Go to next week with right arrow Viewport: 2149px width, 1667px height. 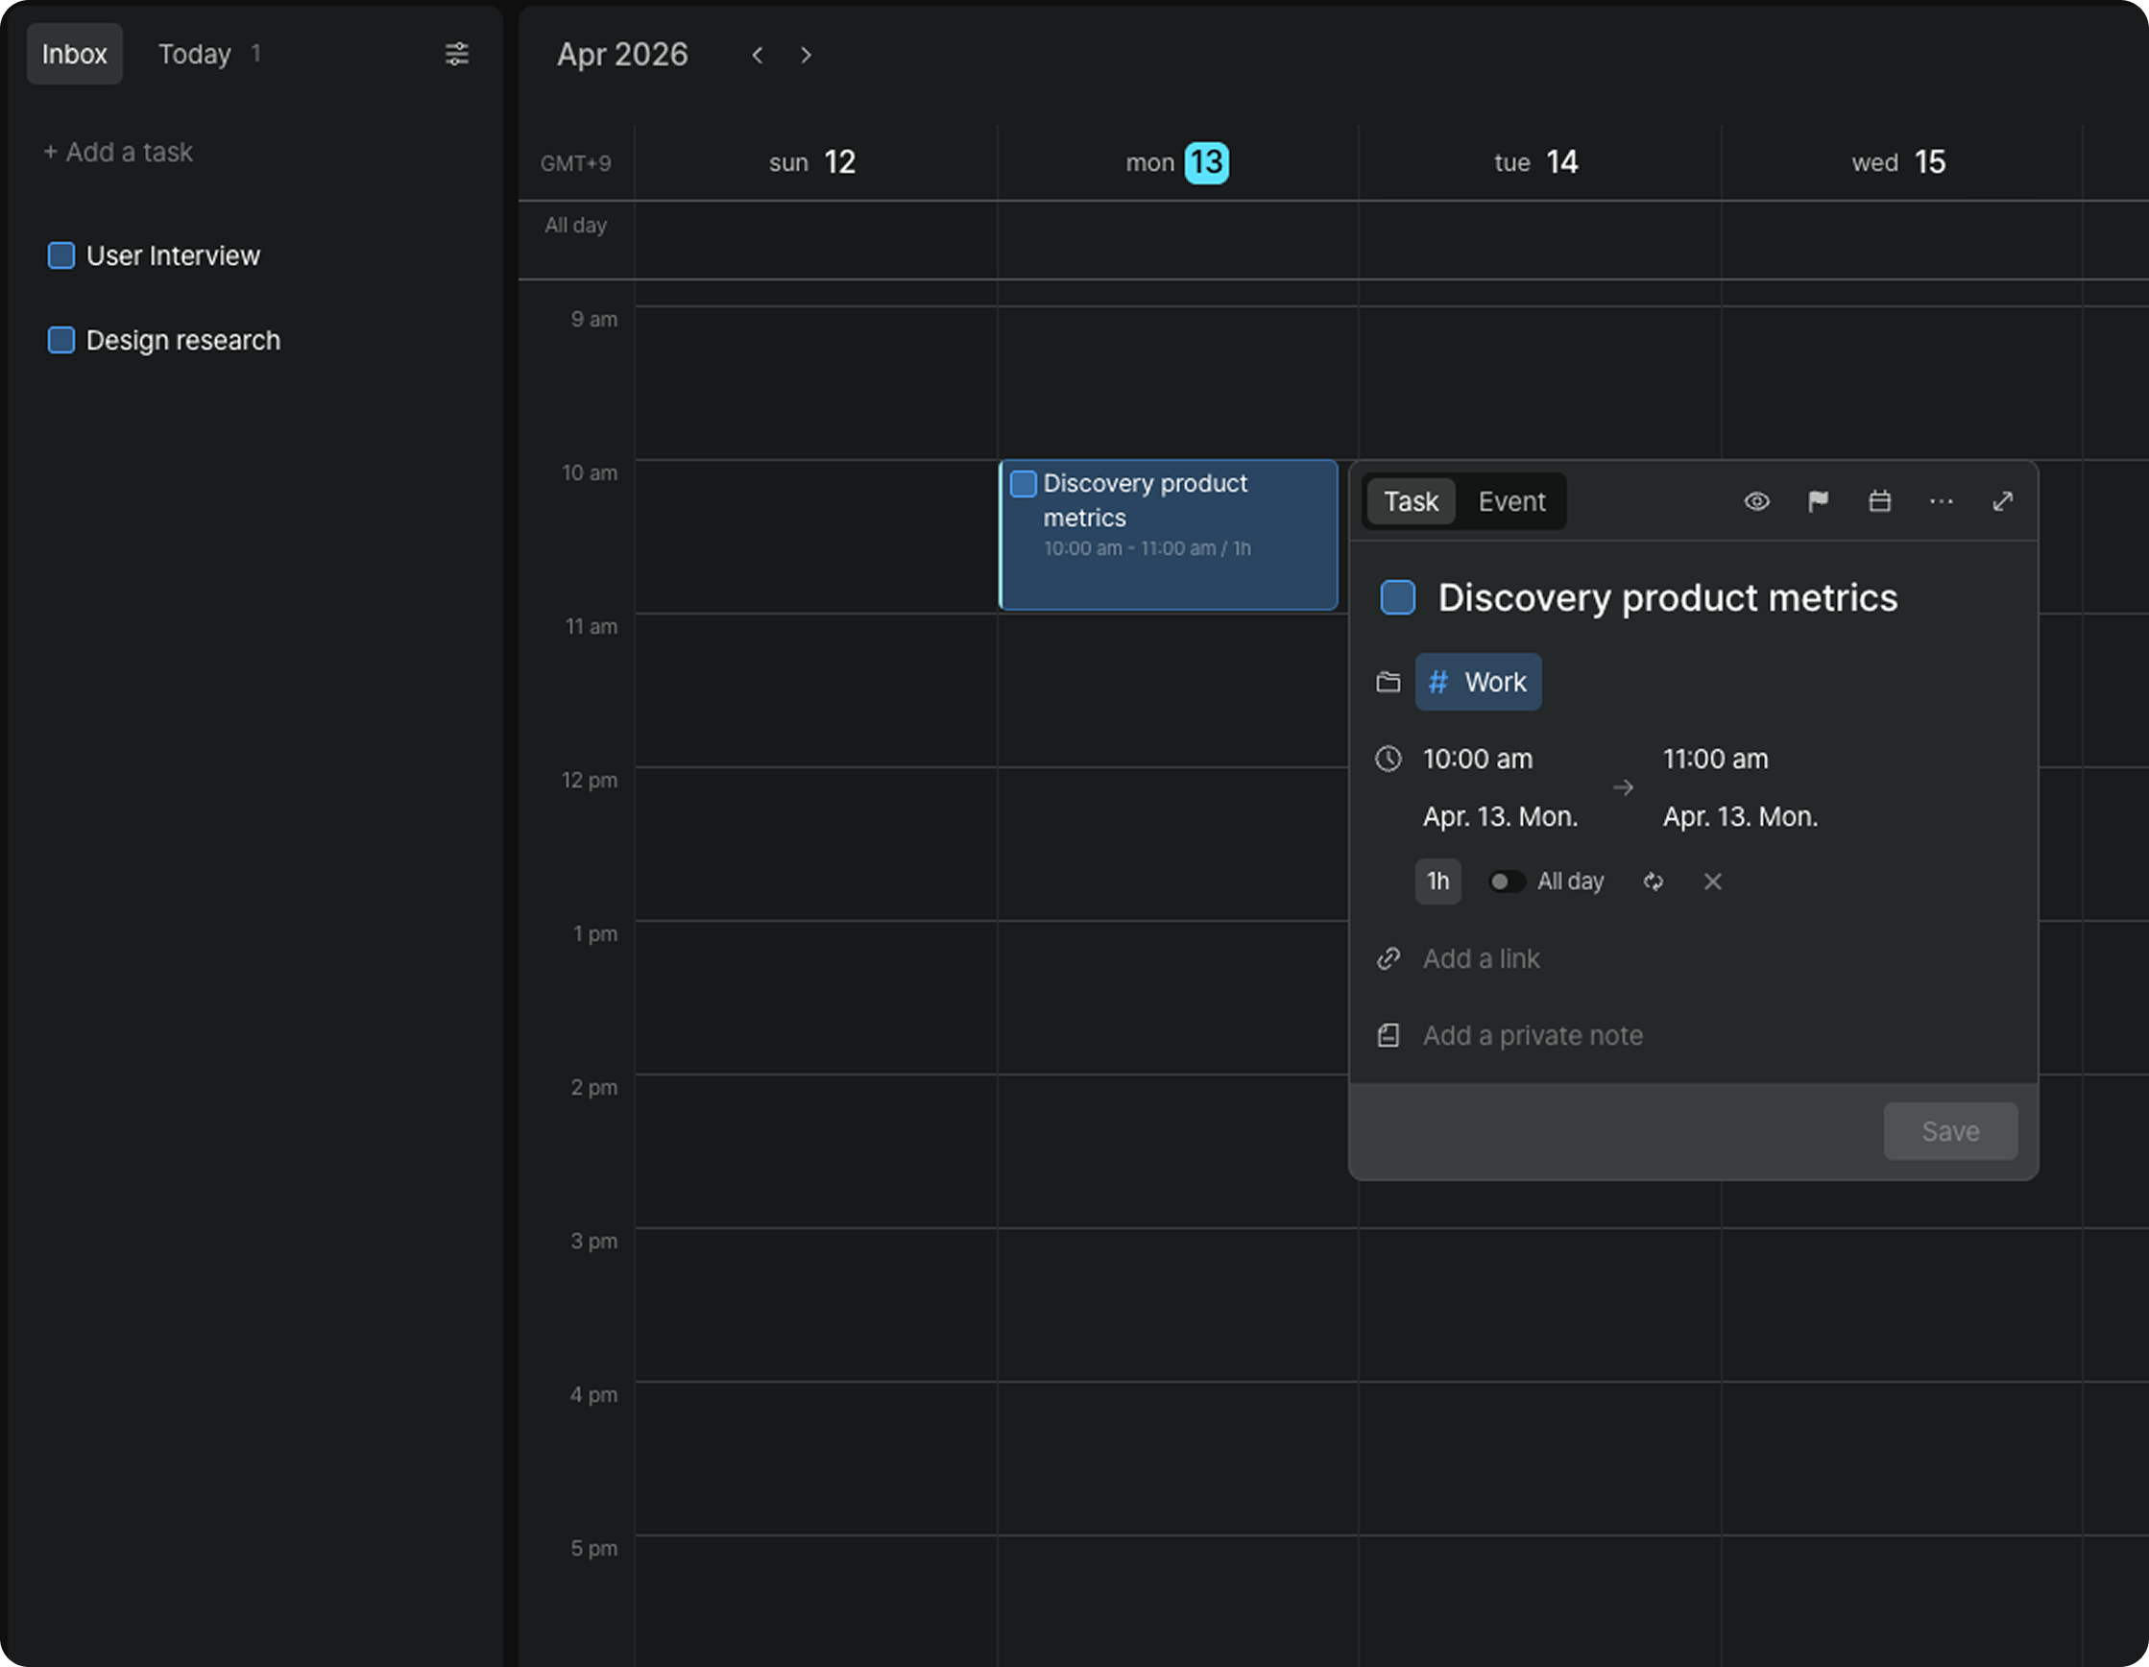coord(806,55)
